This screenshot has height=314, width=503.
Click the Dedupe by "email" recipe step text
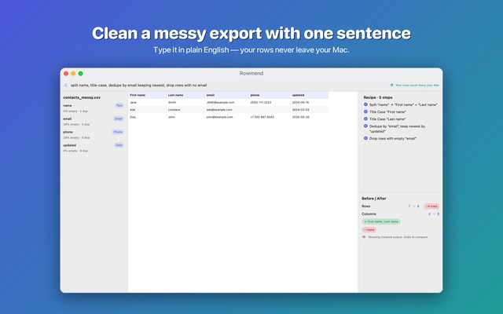397,129
